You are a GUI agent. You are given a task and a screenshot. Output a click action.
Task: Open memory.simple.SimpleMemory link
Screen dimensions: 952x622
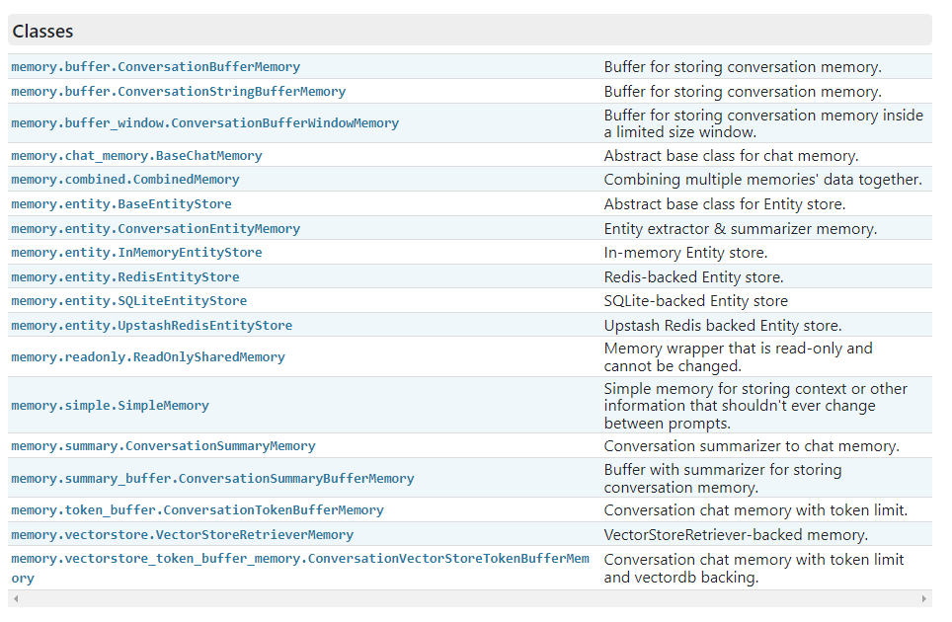(110, 406)
